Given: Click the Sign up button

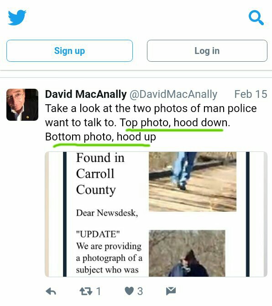Looking at the screenshot, I should (x=69, y=51).
